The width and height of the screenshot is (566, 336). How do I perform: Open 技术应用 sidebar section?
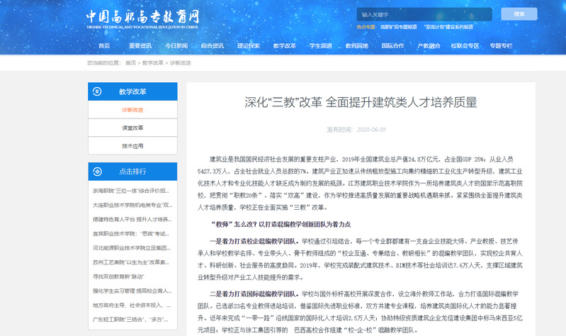[x=132, y=146]
